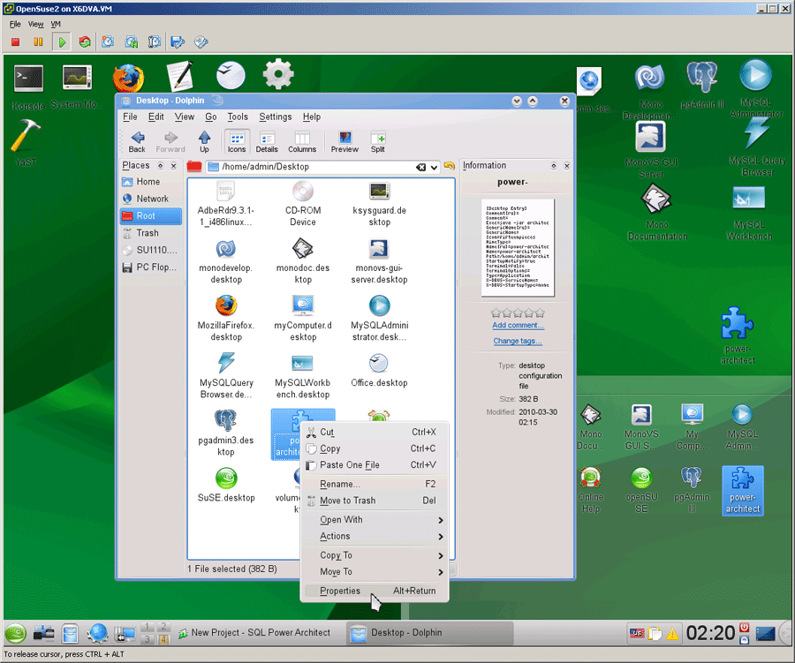Viewport: 795px width, 663px height.
Task: Clear the location bar path
Action: [x=420, y=167]
